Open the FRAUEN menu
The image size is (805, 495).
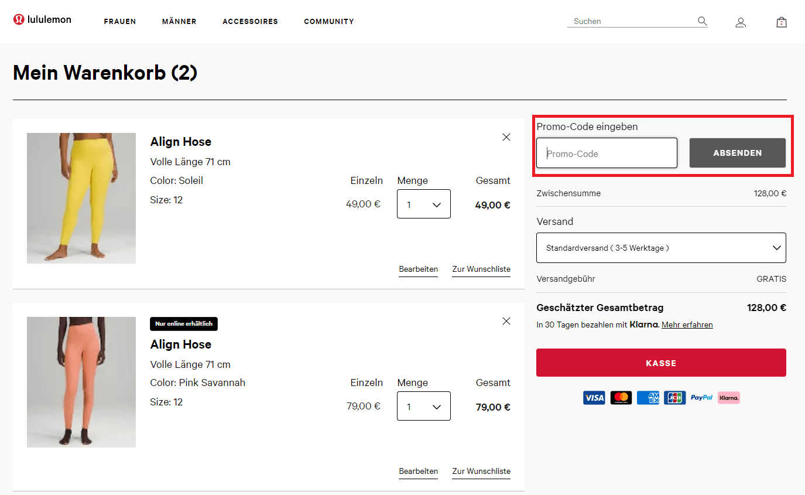120,22
